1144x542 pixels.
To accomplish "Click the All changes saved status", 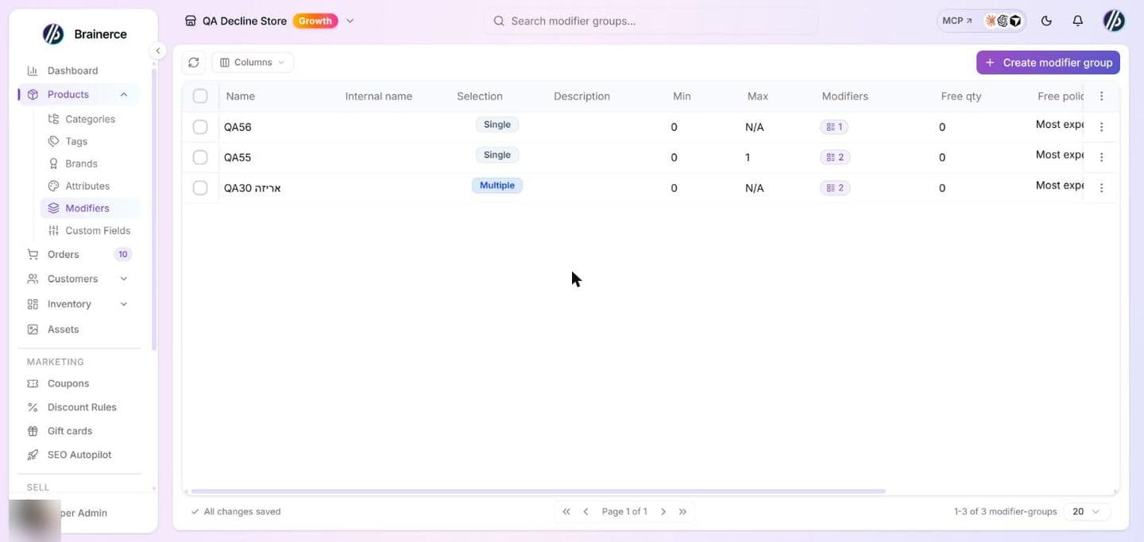I will [x=236, y=512].
